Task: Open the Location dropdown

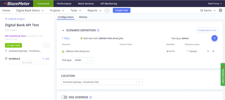Action: [102, 82]
